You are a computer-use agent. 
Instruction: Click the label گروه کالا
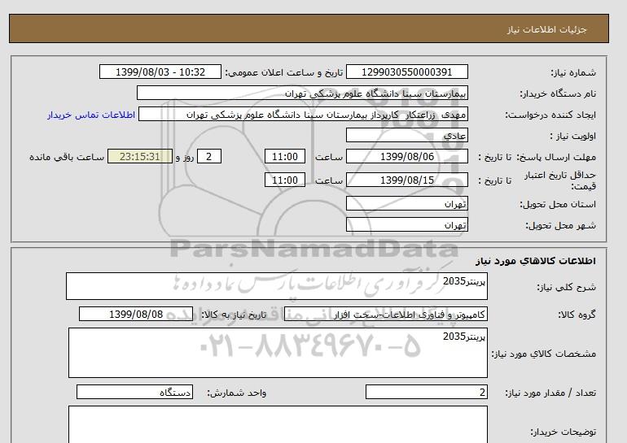pyautogui.click(x=577, y=315)
